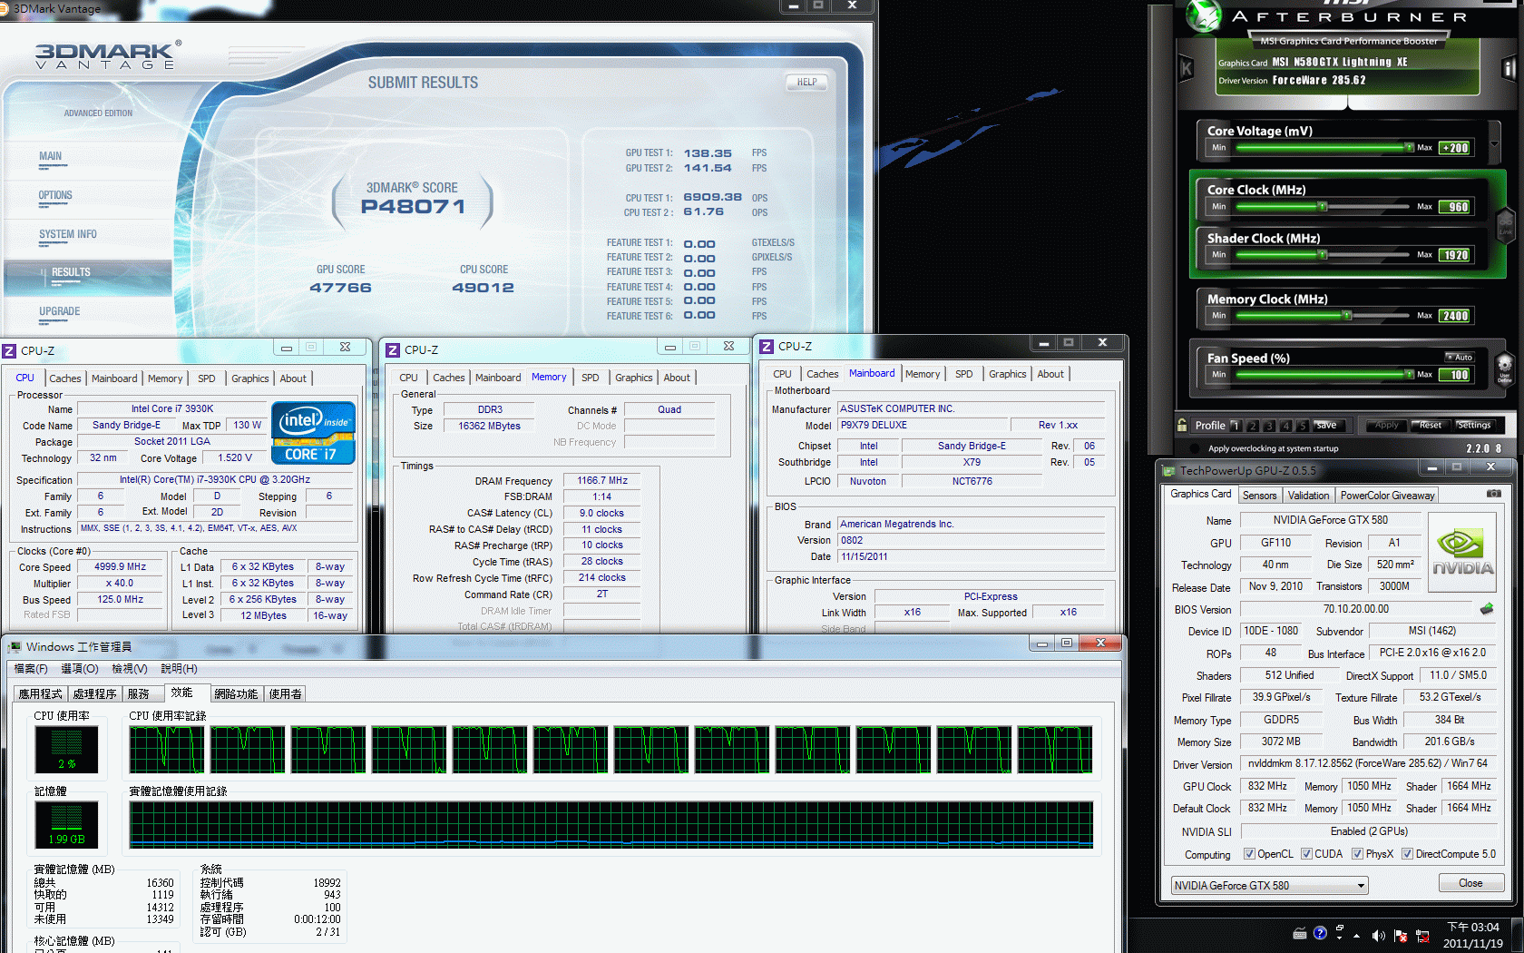Select Afterburner profile slot 2
Screen dimensions: 1524x953
[x=1253, y=426]
